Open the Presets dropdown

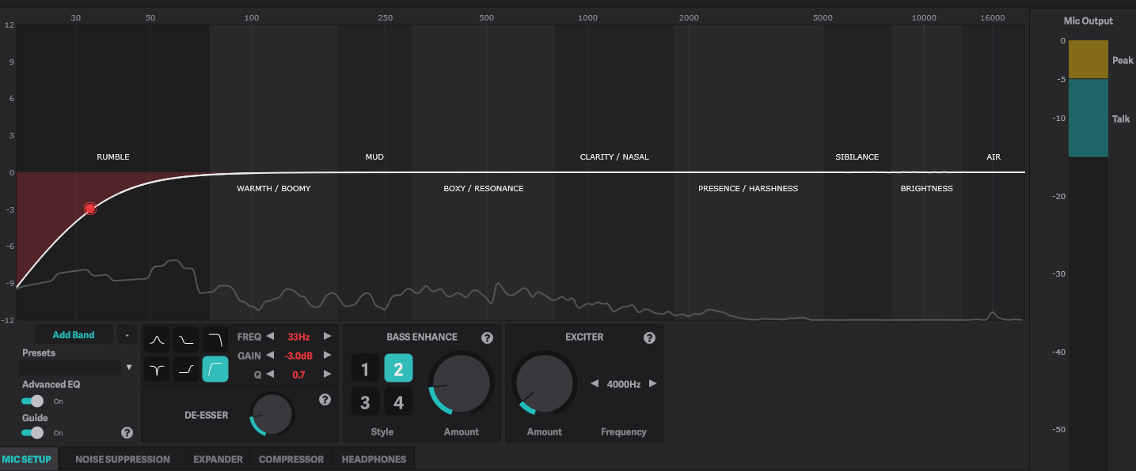pyautogui.click(x=75, y=367)
